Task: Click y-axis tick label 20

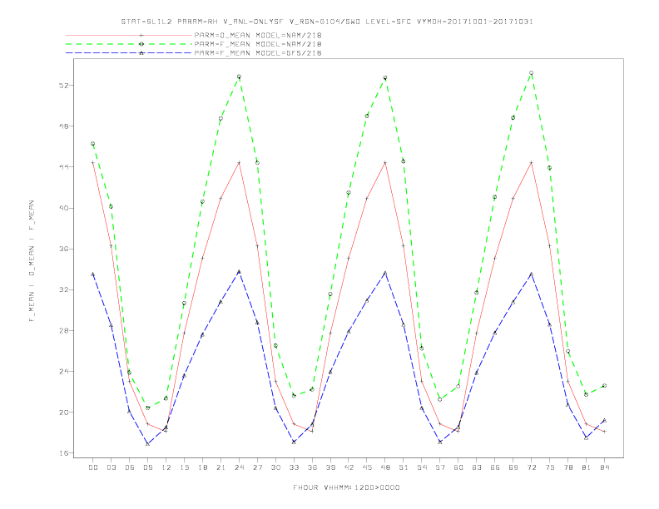Action: (63, 412)
